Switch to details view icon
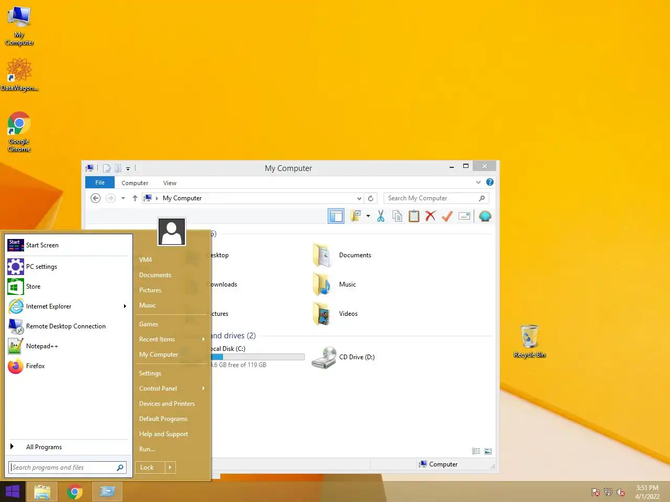The height and width of the screenshot is (502, 670). 476,451
